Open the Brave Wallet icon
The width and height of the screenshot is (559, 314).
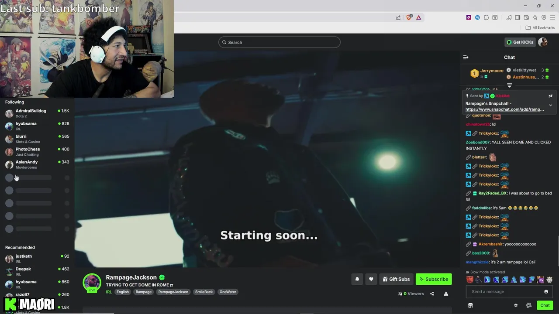526,17
